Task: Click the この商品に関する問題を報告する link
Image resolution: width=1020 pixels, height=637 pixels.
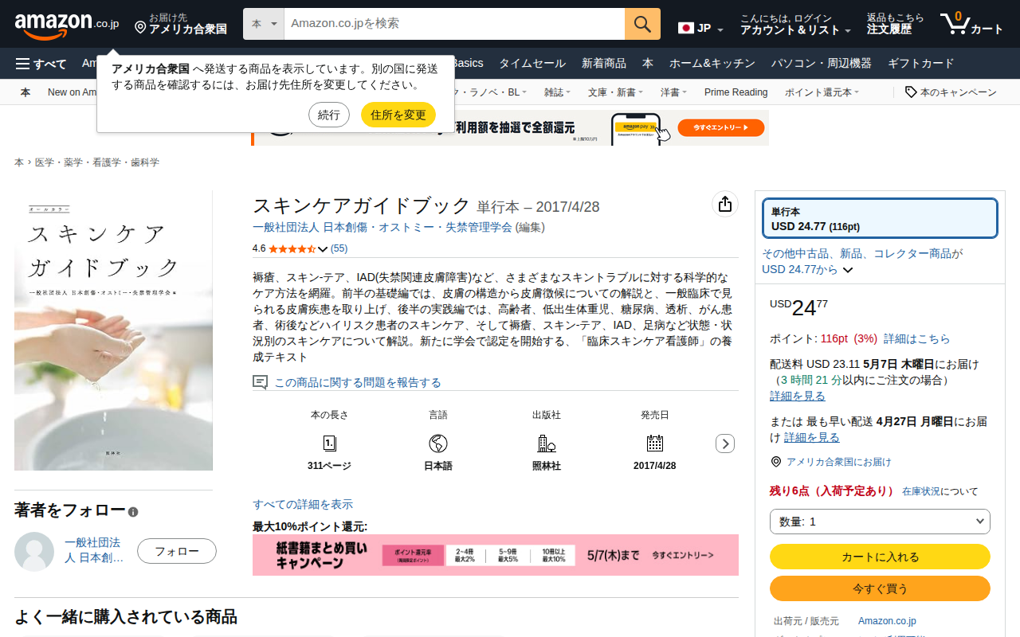Action: [358, 383]
